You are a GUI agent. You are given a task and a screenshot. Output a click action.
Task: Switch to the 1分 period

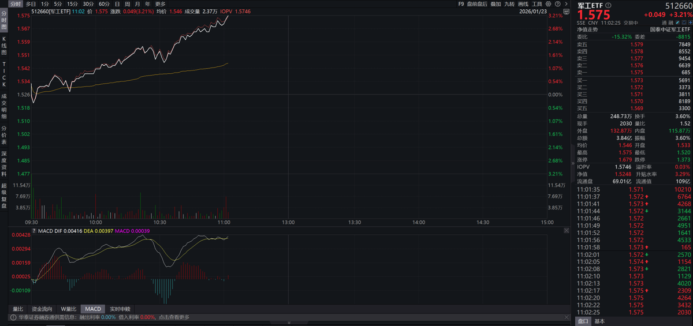[44, 3]
